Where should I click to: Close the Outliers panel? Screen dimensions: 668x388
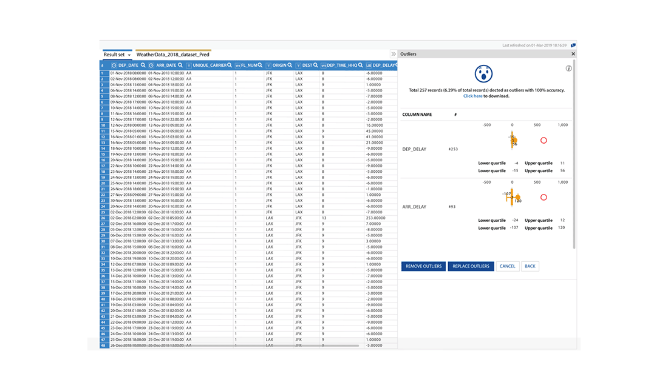point(573,54)
